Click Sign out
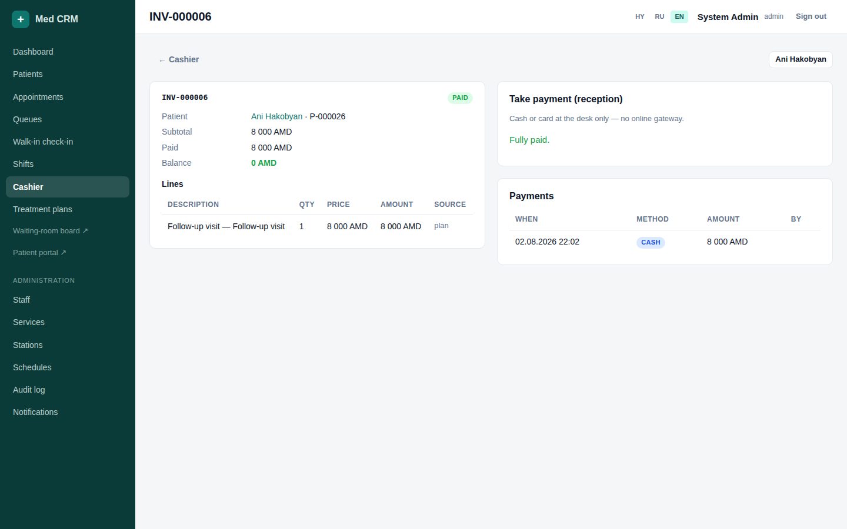 click(x=811, y=16)
